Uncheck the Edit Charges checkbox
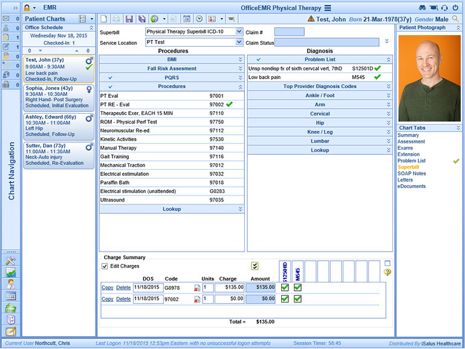This screenshot has width=465, height=349. tap(105, 266)
